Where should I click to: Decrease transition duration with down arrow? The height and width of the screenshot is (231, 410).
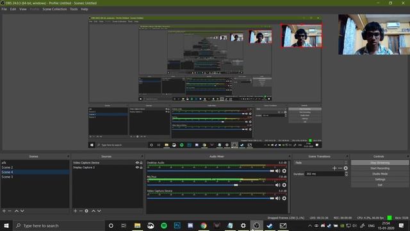pyautogui.click(x=347, y=175)
